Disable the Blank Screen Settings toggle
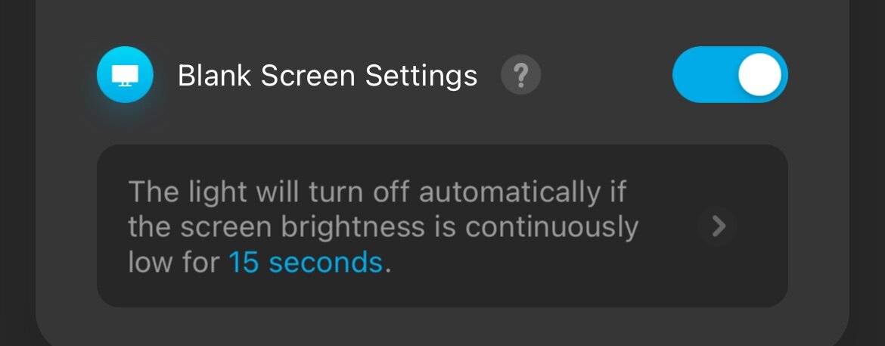885x346 pixels. (x=729, y=75)
